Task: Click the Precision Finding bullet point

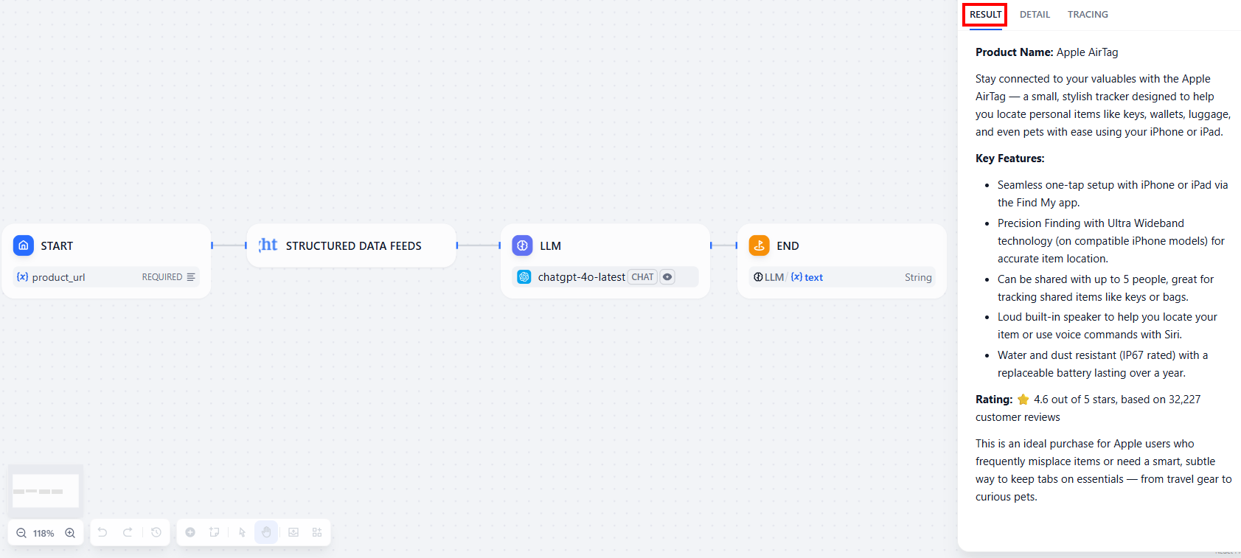Action: 1111,241
